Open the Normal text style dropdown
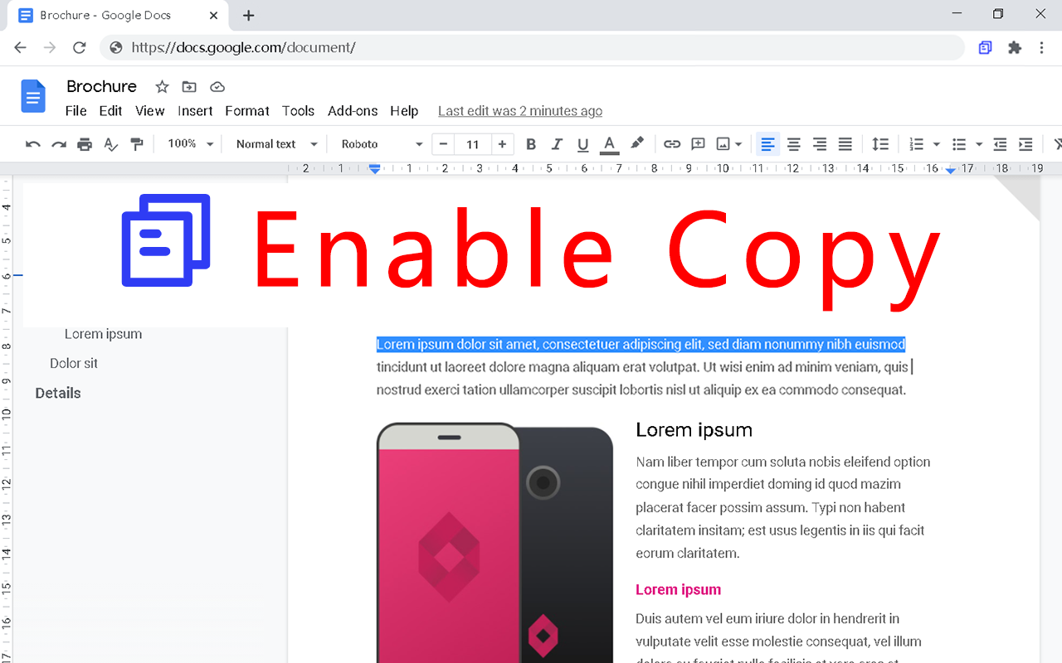 point(276,144)
